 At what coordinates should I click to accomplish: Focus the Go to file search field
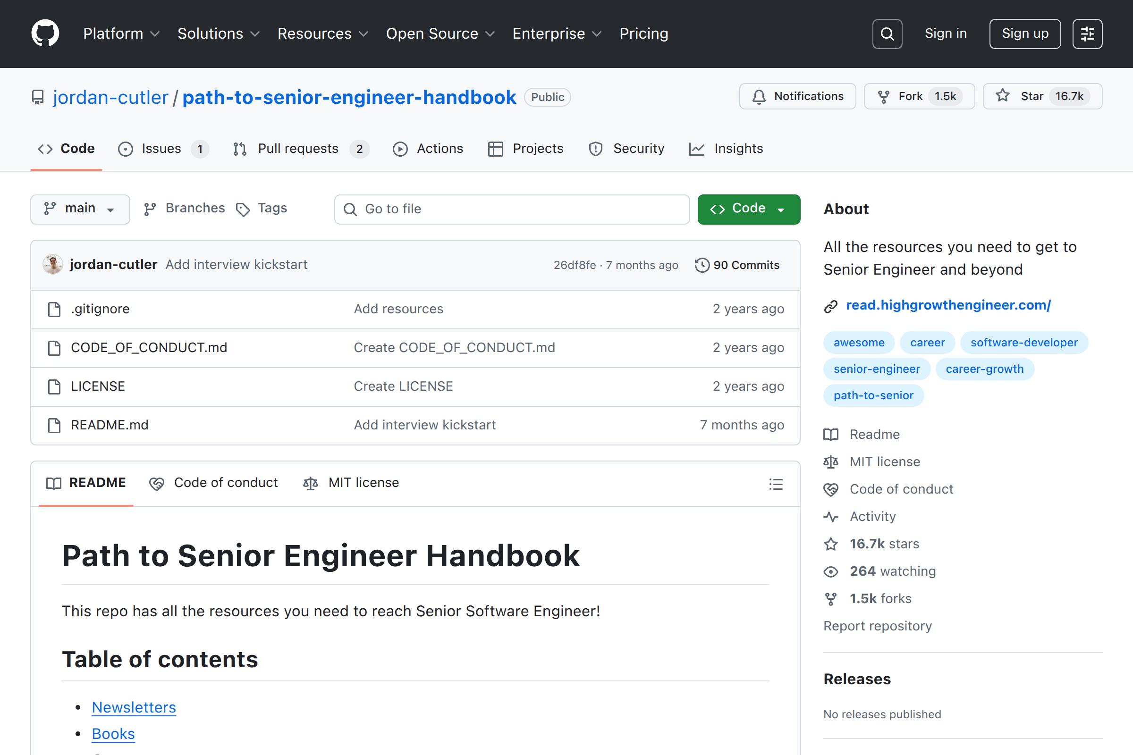[512, 209]
